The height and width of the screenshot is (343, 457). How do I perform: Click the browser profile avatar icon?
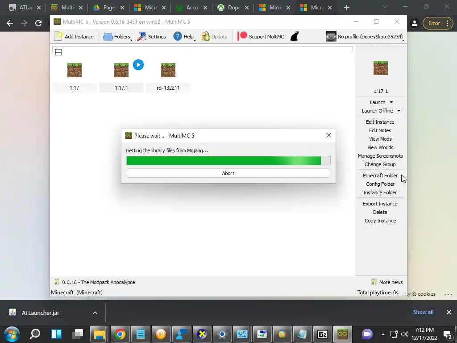coord(415,23)
